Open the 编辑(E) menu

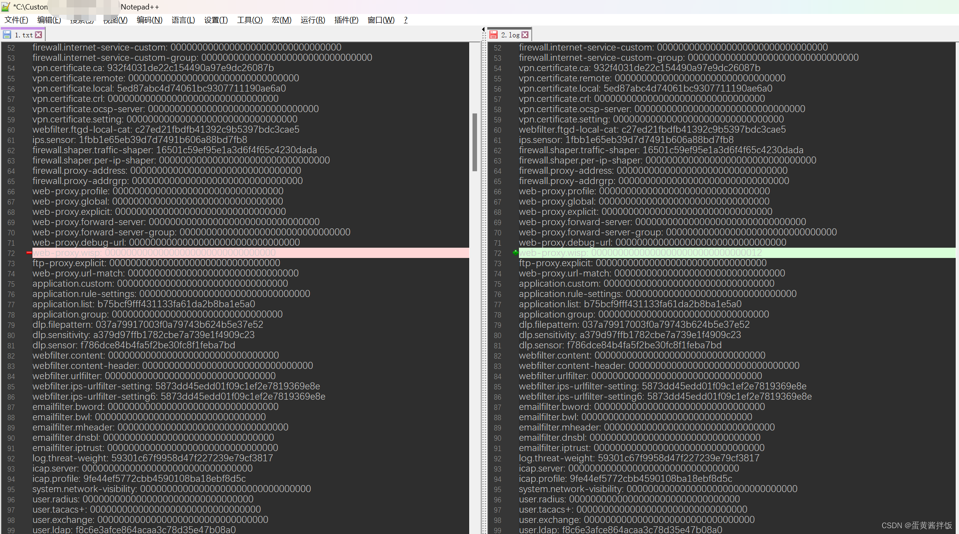pyautogui.click(x=49, y=20)
